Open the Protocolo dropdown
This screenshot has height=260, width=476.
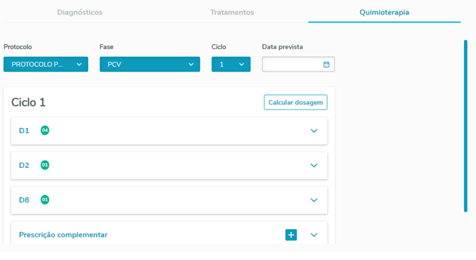(46, 64)
